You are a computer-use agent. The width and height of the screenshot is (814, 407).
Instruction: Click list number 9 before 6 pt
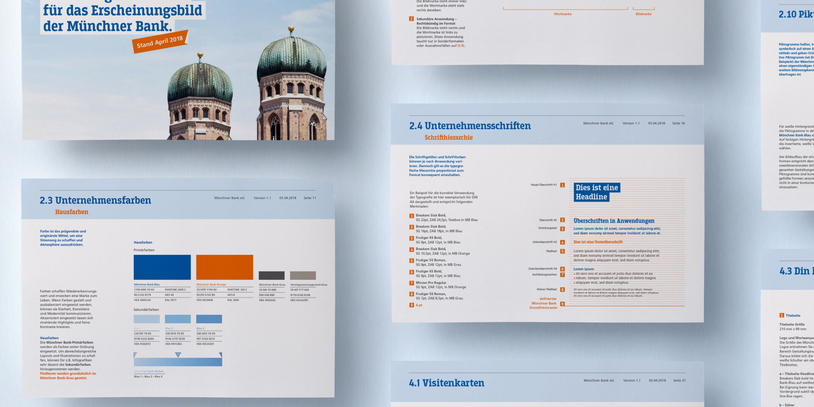[x=412, y=305]
